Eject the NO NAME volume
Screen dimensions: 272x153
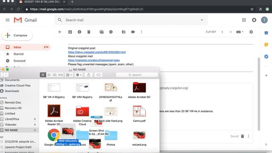(35, 130)
